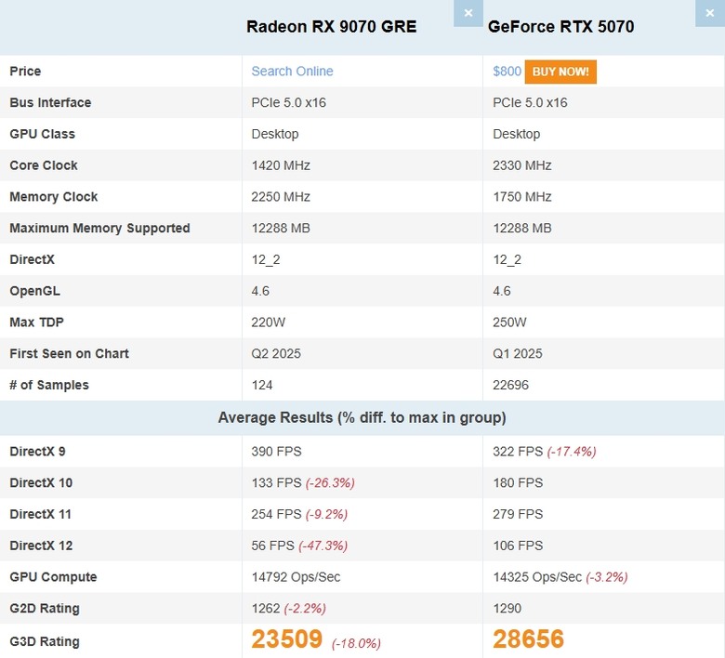
Task: Select the 106 FPS DirectX 12 result
Action: coord(518,546)
